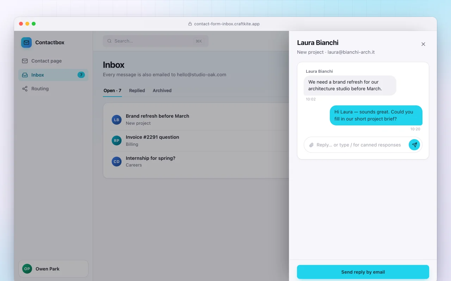This screenshot has height=281, width=451.
Task: Open the Invoice #2291 question message
Action: [x=200, y=141]
